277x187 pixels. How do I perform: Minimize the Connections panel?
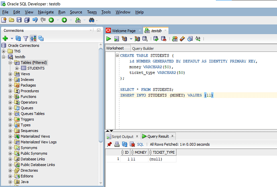[x=99, y=31]
